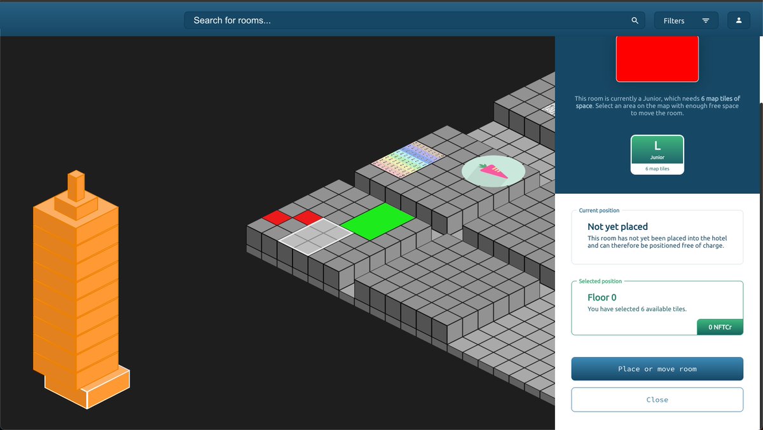Click the bright green room tile
The image size is (763, 430).
tap(377, 222)
